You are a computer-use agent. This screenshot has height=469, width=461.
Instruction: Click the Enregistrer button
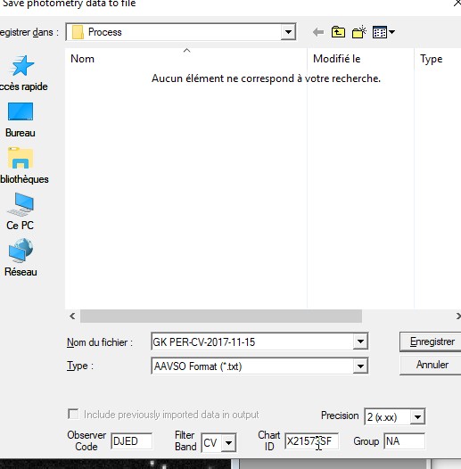(432, 341)
